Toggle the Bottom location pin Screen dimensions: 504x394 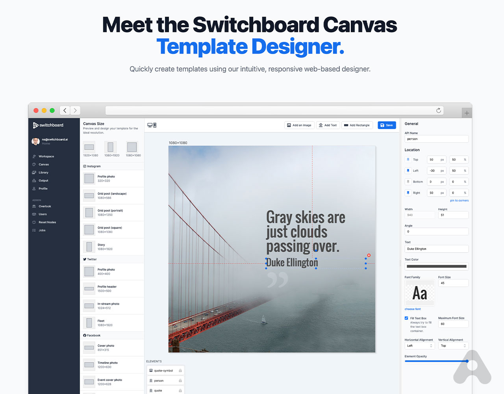pyautogui.click(x=408, y=182)
